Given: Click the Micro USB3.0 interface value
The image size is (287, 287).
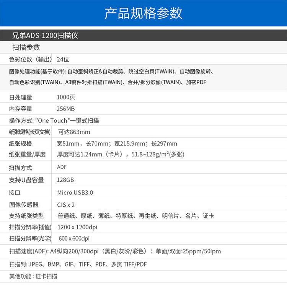Looking at the screenshot, I should tap(75, 192).
